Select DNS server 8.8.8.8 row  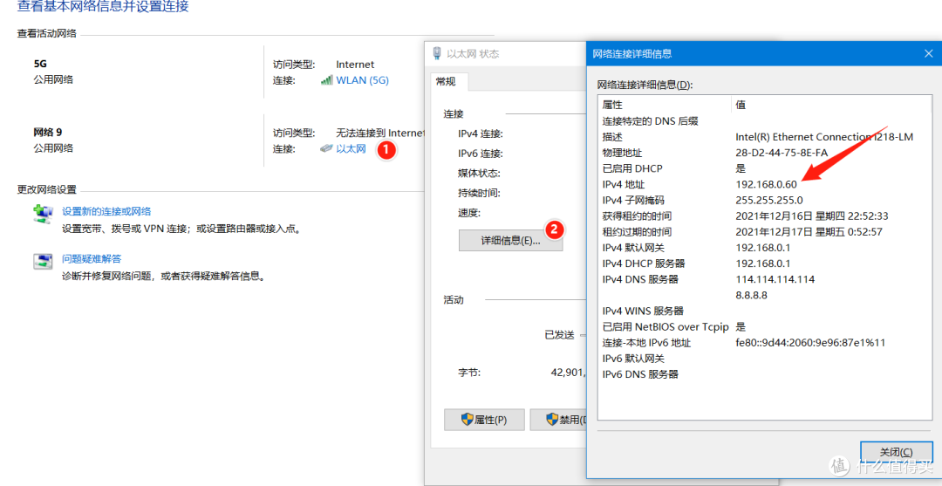point(766,295)
